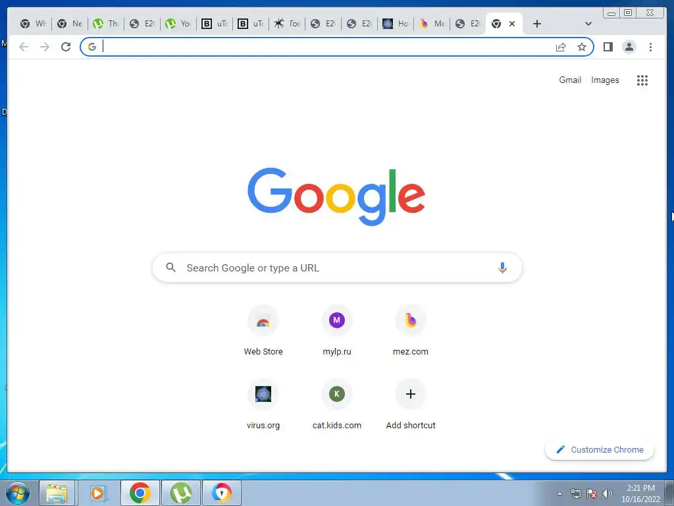Open the mylp.ru shortcut

click(x=337, y=331)
